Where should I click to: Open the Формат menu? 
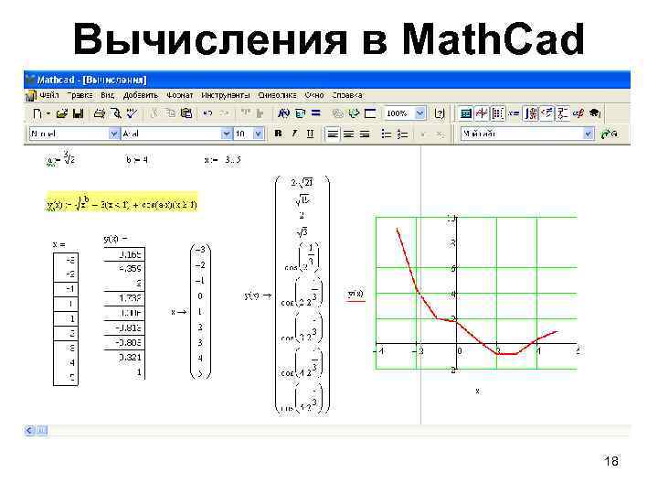click(180, 95)
